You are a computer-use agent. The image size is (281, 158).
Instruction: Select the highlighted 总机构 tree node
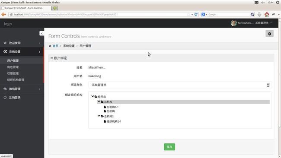(x=183, y=102)
